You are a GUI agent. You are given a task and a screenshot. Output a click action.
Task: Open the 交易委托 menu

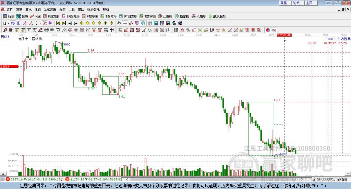pos(93,9)
